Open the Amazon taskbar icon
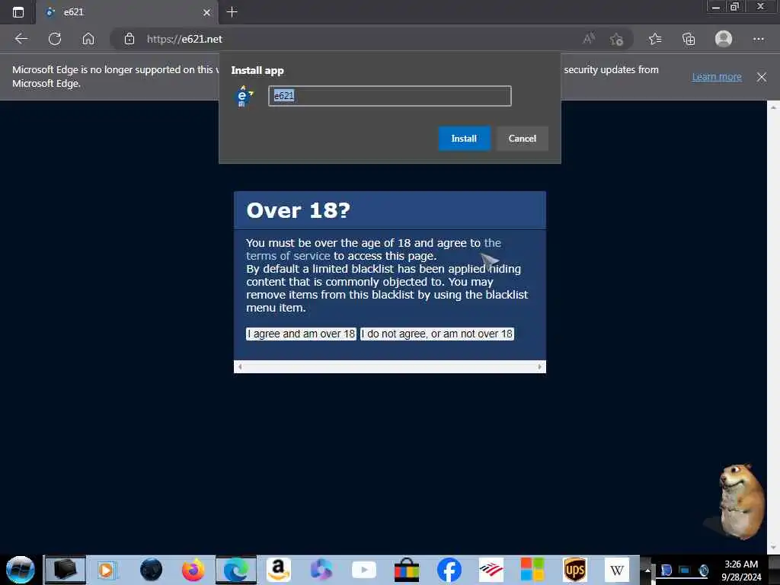The height and width of the screenshot is (585, 780). pyautogui.click(x=278, y=570)
